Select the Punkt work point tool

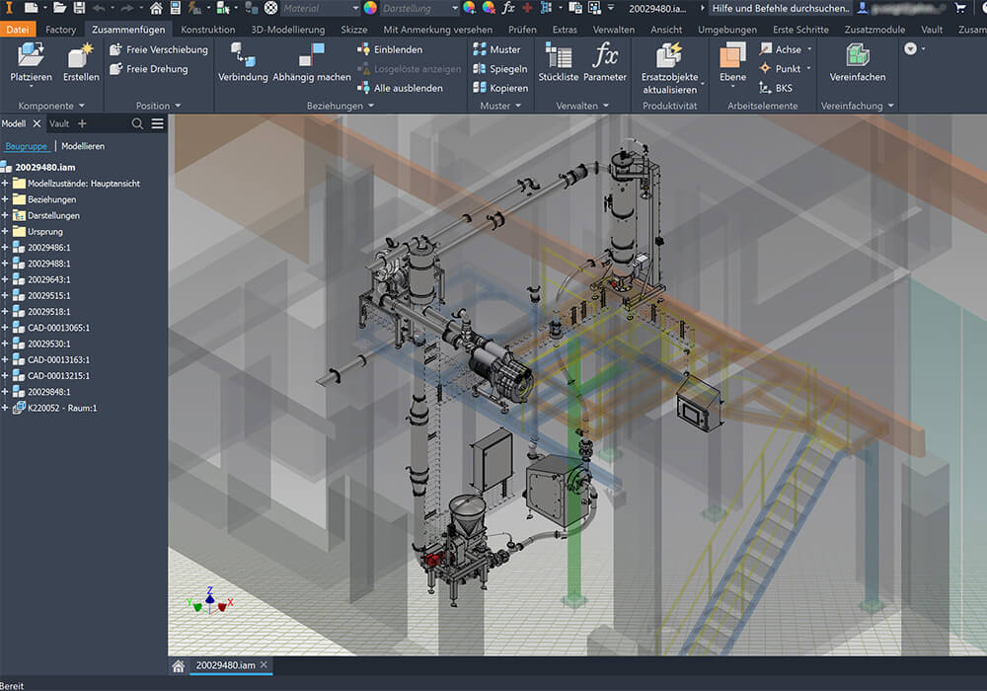click(780, 69)
